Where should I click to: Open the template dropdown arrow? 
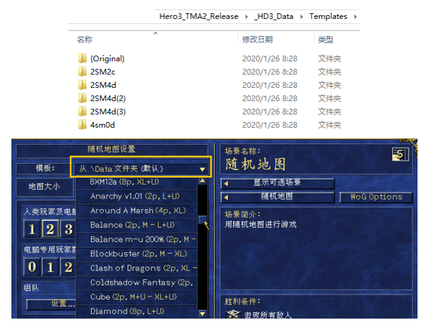click(x=202, y=169)
